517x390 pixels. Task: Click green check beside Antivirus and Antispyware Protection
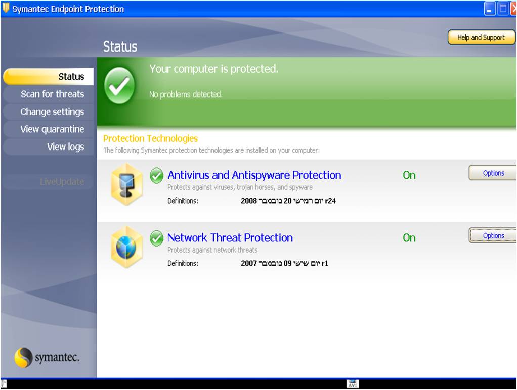coord(157,175)
